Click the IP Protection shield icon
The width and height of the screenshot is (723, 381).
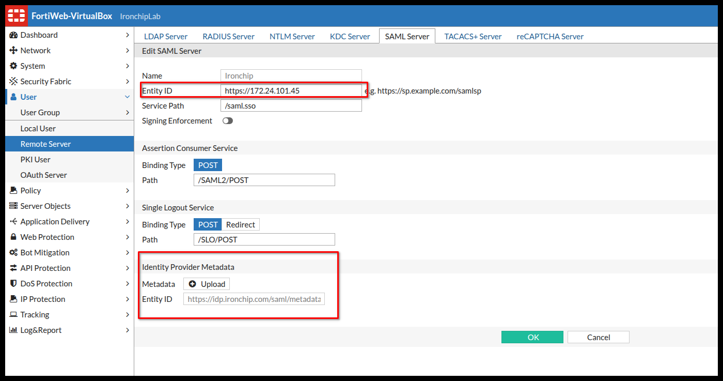pyautogui.click(x=13, y=299)
